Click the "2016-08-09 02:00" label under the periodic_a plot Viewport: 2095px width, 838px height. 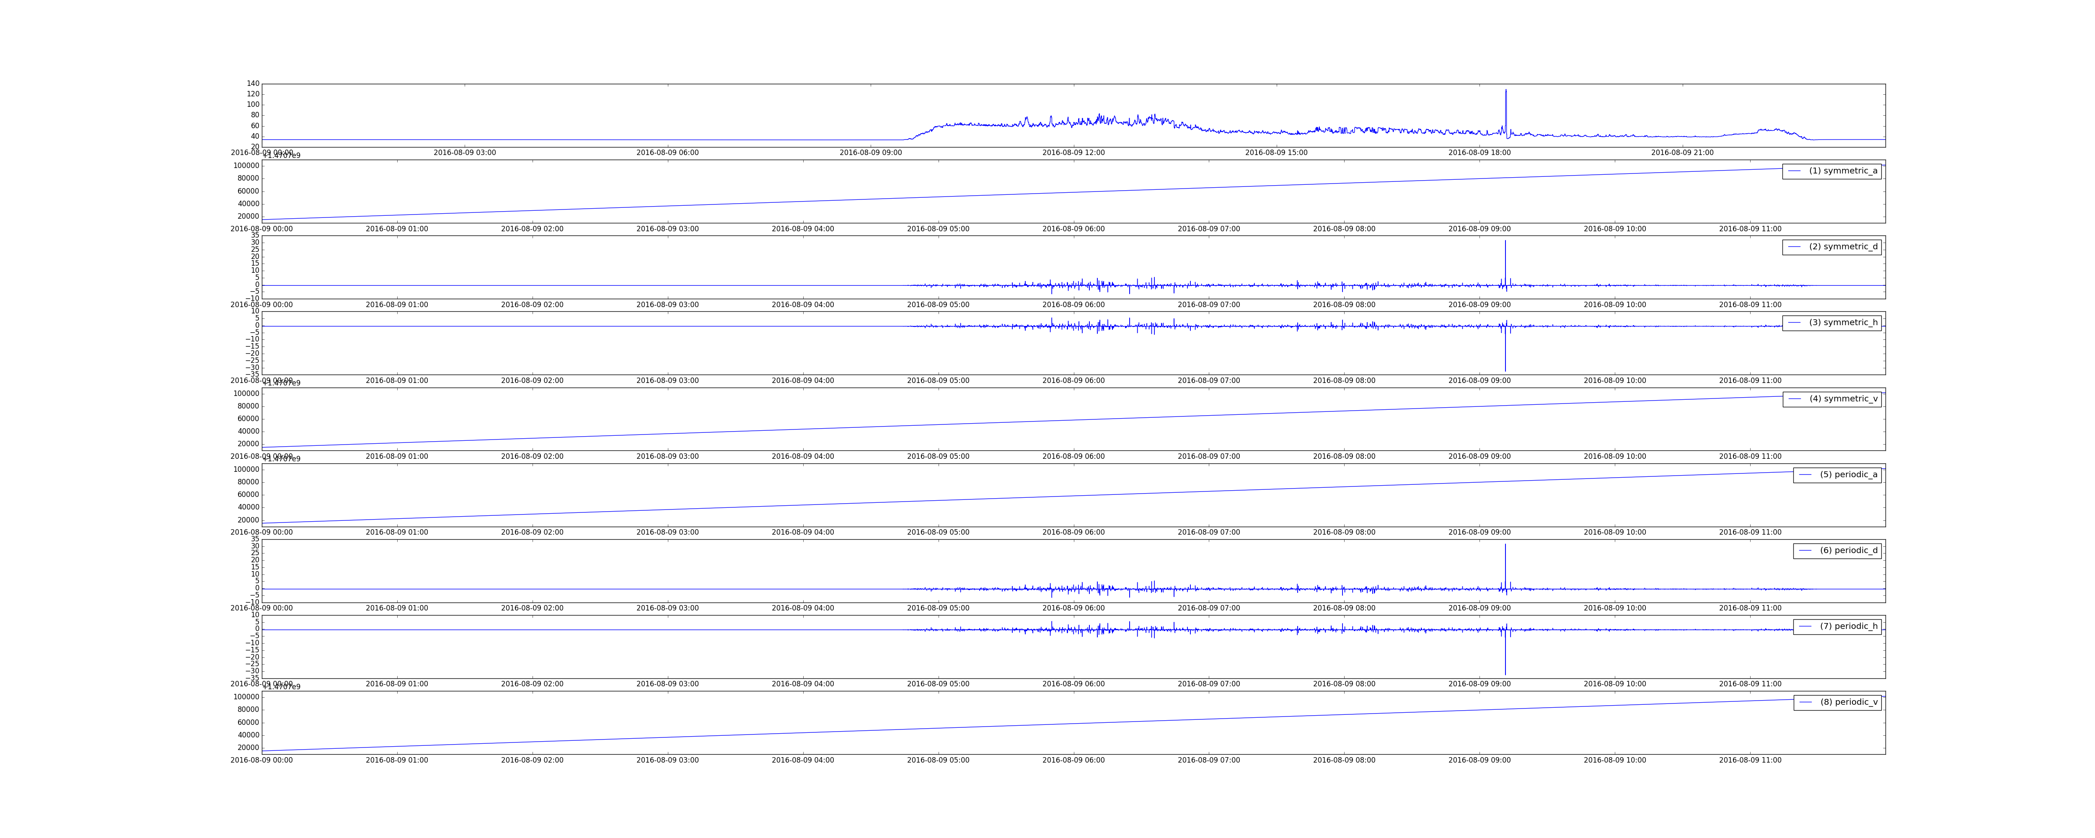[532, 533]
